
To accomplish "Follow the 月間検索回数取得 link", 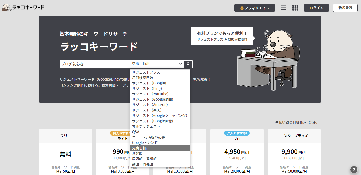I will point(236,39).
